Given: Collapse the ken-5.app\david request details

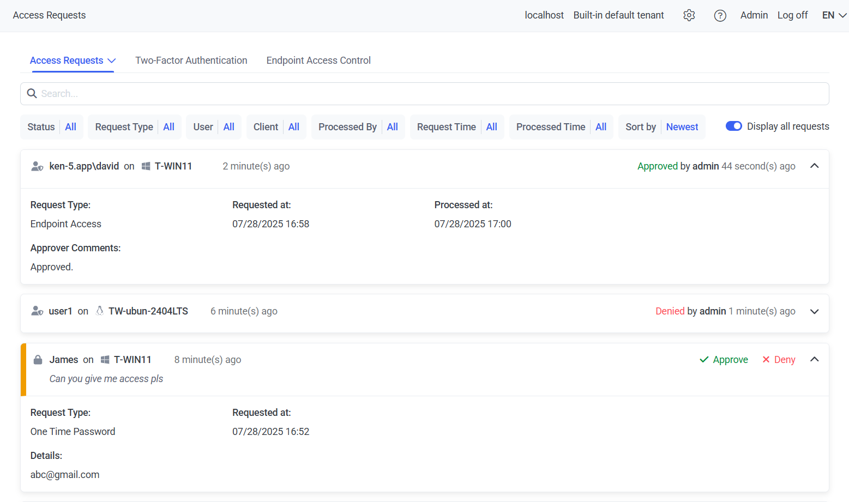Looking at the screenshot, I should (x=814, y=166).
